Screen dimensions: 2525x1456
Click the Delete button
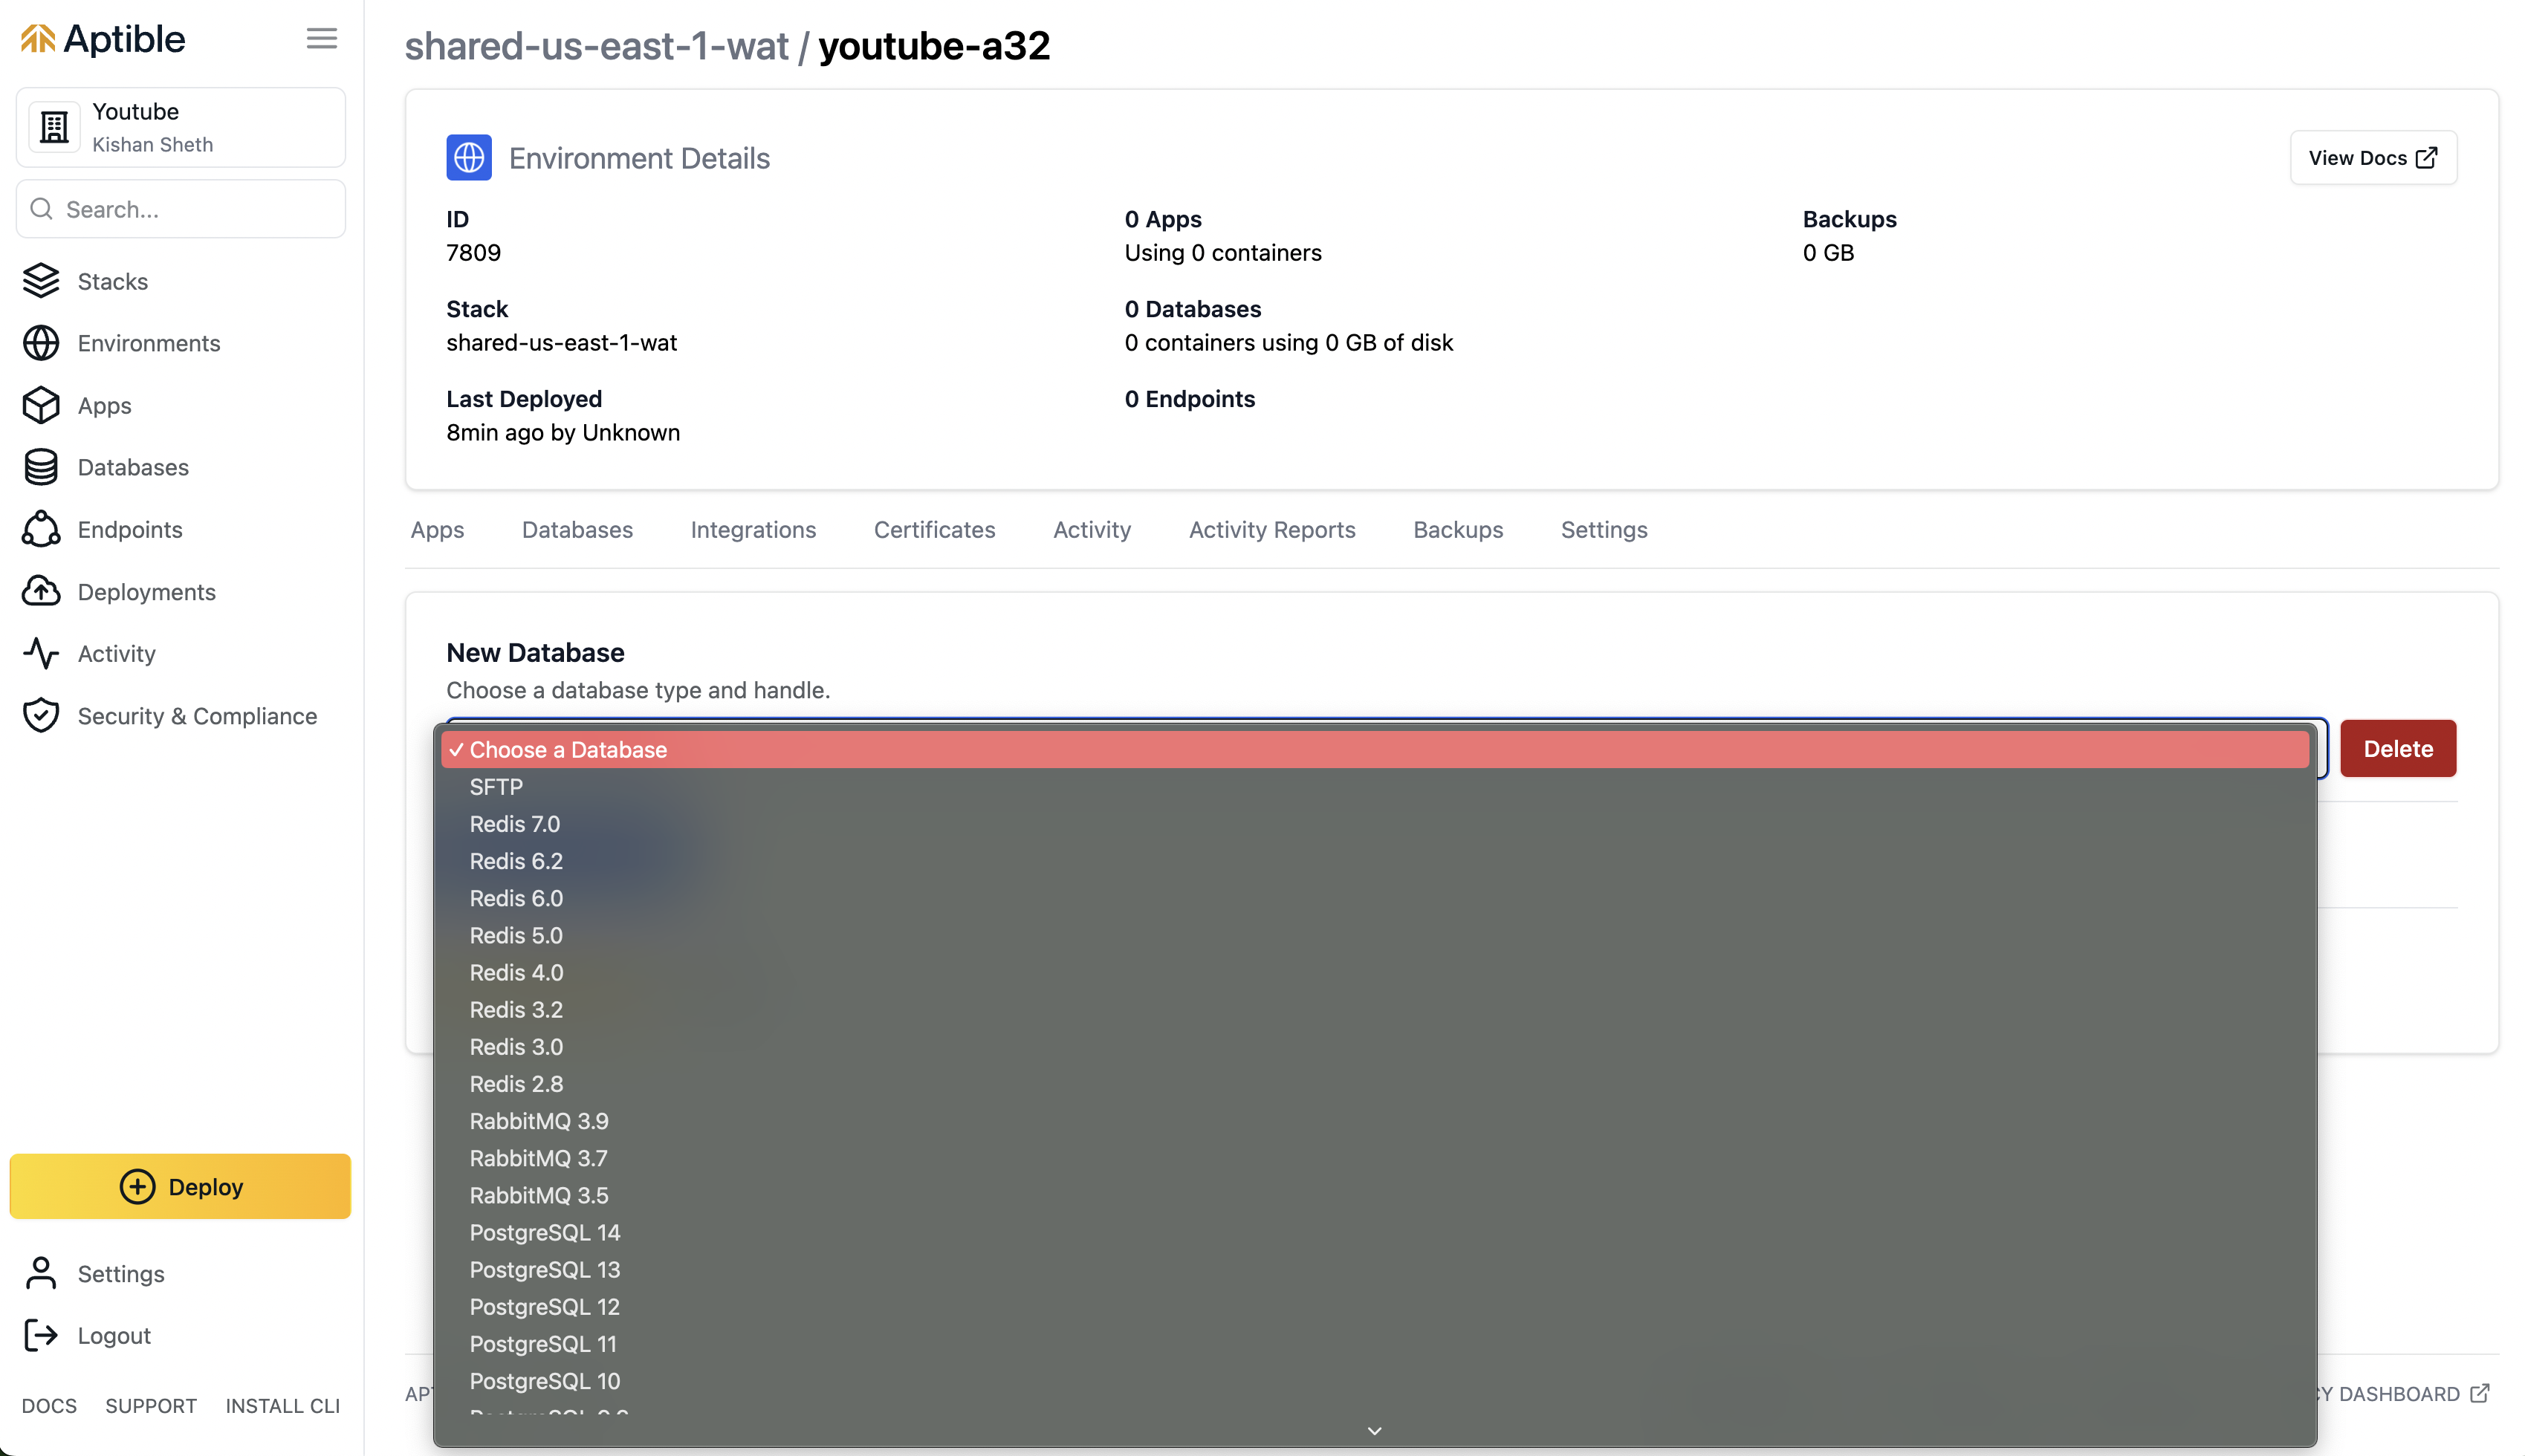2397,748
